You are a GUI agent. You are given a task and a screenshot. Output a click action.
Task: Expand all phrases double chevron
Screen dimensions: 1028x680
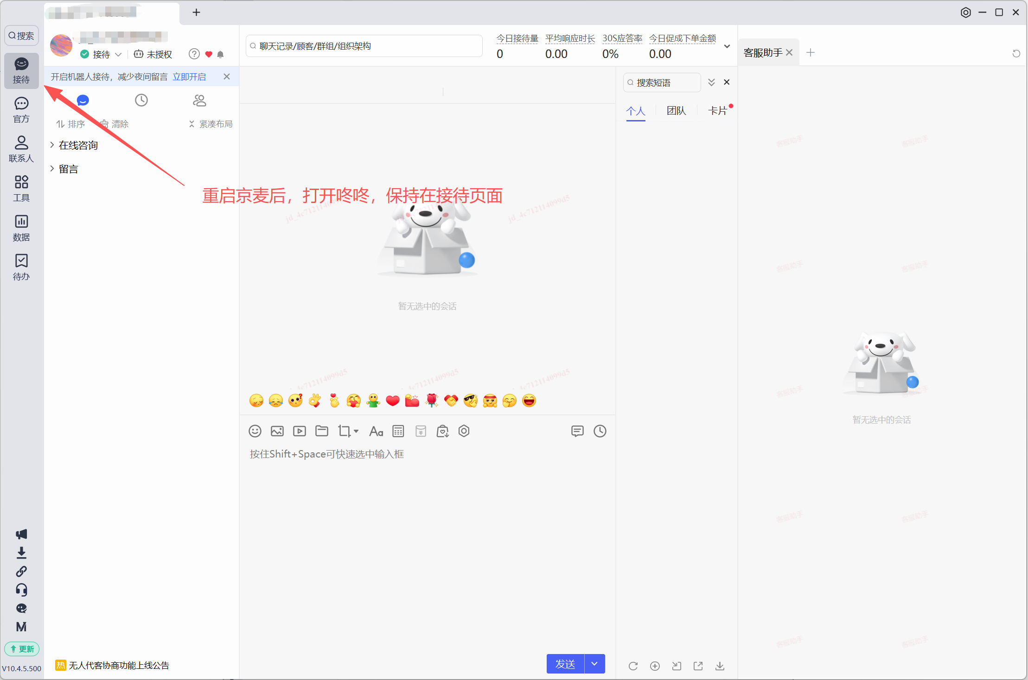[711, 83]
